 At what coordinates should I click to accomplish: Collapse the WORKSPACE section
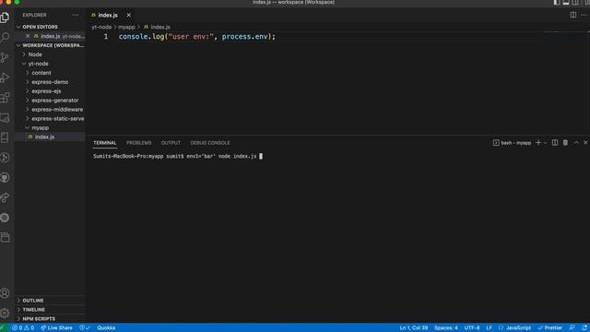(50, 45)
